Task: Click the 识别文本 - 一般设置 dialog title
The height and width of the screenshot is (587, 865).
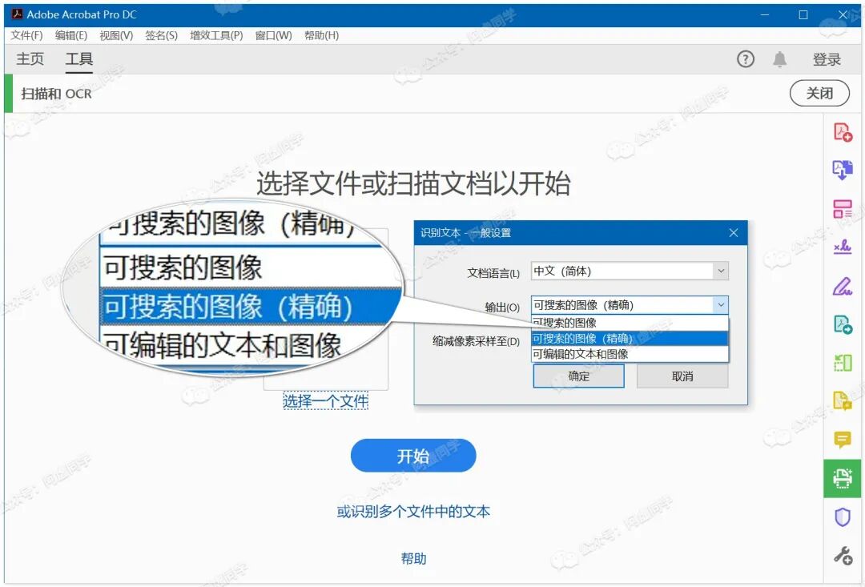Action: [x=465, y=233]
